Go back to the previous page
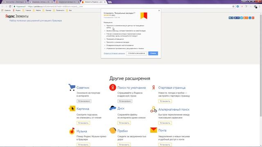The width and height of the screenshot is (262, 147). point(2,7)
